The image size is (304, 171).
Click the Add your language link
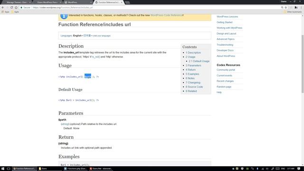pos(102,36)
